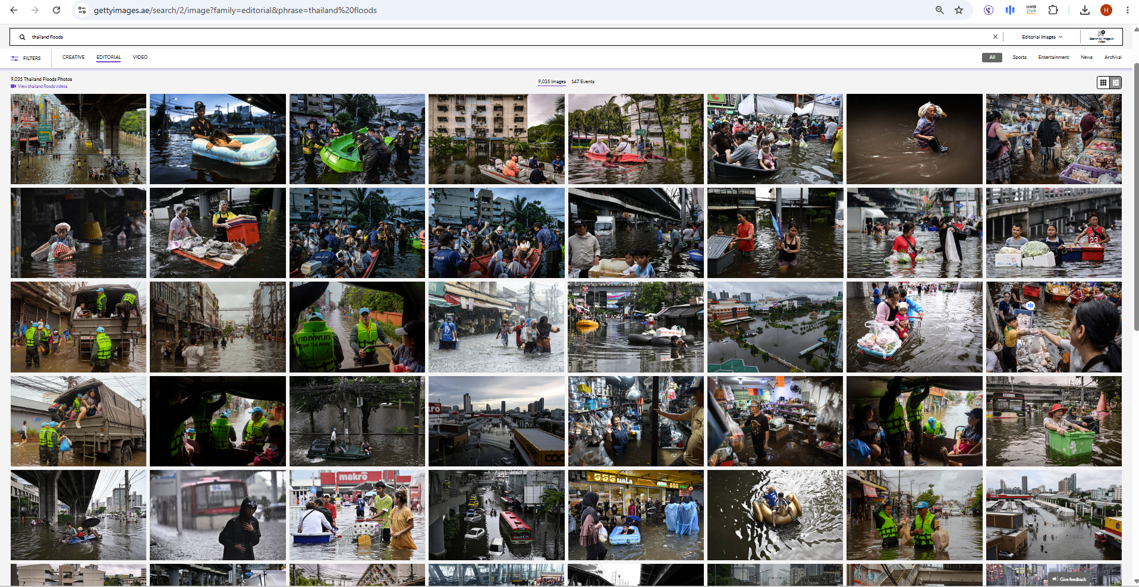Click the zoom magnifier icon in address bar

pos(939,10)
